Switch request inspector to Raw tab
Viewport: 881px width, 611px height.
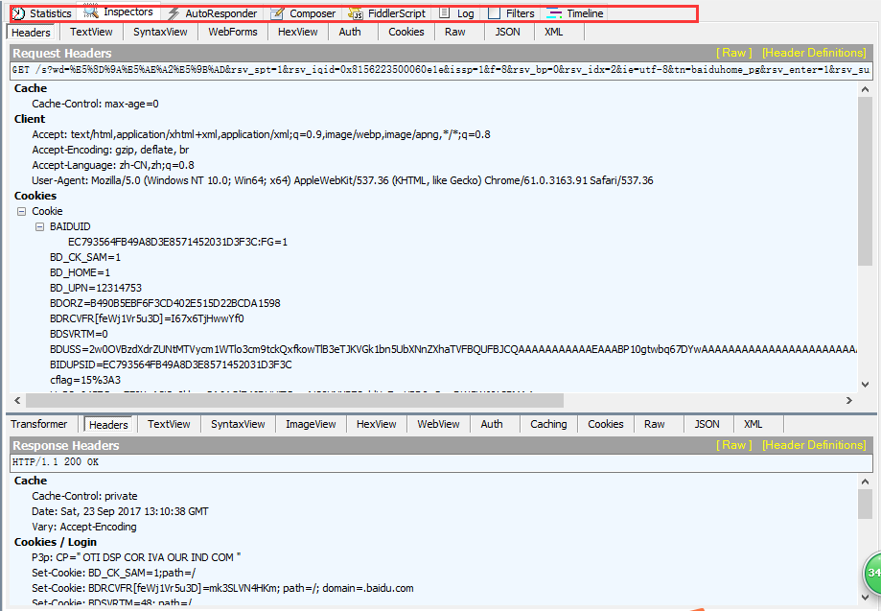tap(455, 32)
